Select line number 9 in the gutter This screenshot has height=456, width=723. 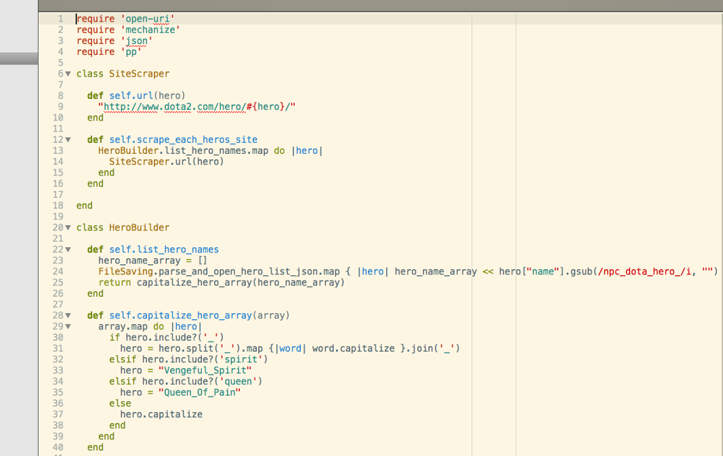(x=60, y=107)
